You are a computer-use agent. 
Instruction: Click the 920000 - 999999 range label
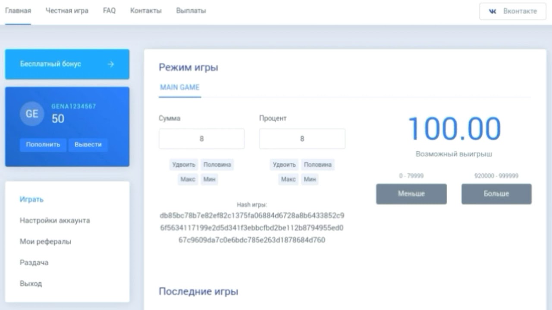(496, 176)
